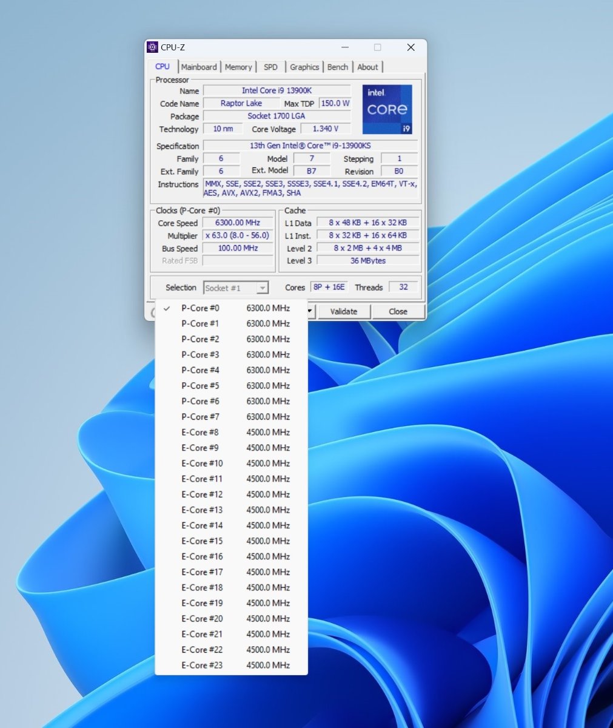
Task: Click the Cores value '8P + 16E'
Action: [329, 287]
